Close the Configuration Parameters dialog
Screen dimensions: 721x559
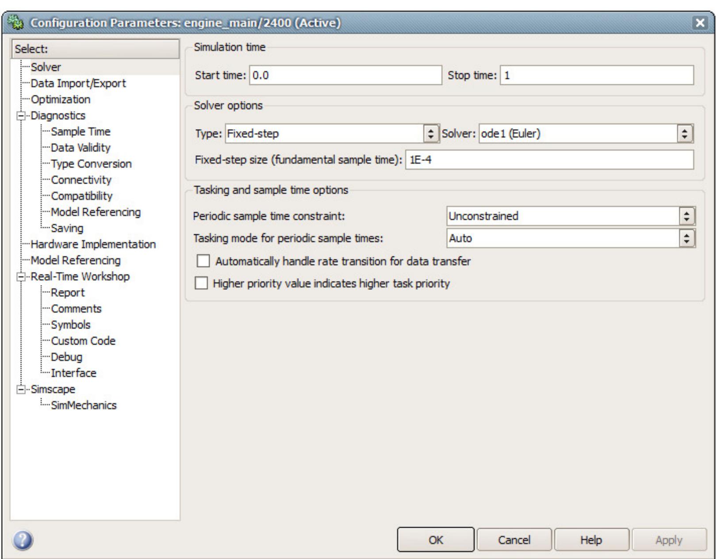coord(700,23)
